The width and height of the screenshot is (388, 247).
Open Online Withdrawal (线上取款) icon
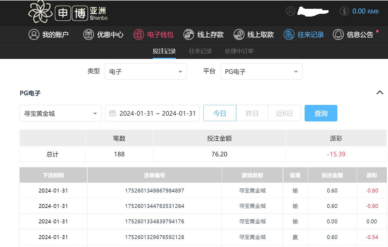[x=239, y=34]
